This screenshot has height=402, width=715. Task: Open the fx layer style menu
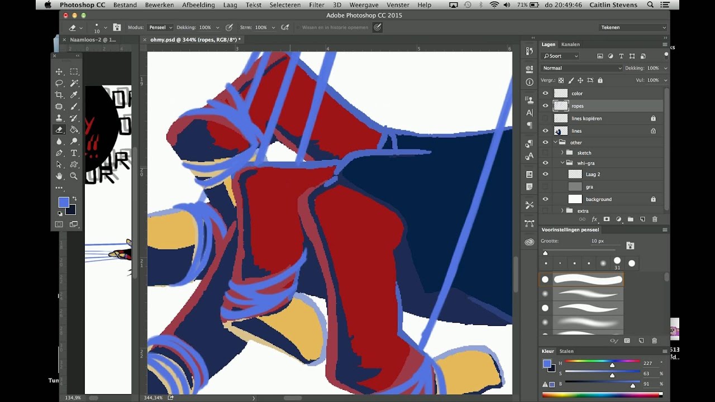click(x=594, y=219)
